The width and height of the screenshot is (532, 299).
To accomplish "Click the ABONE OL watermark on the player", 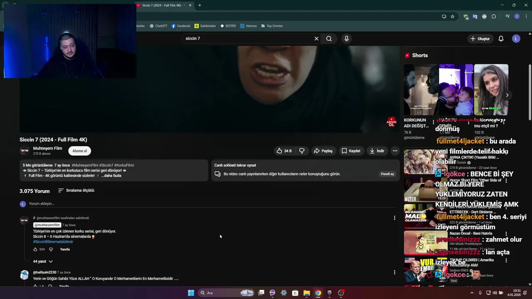I will [391, 122].
